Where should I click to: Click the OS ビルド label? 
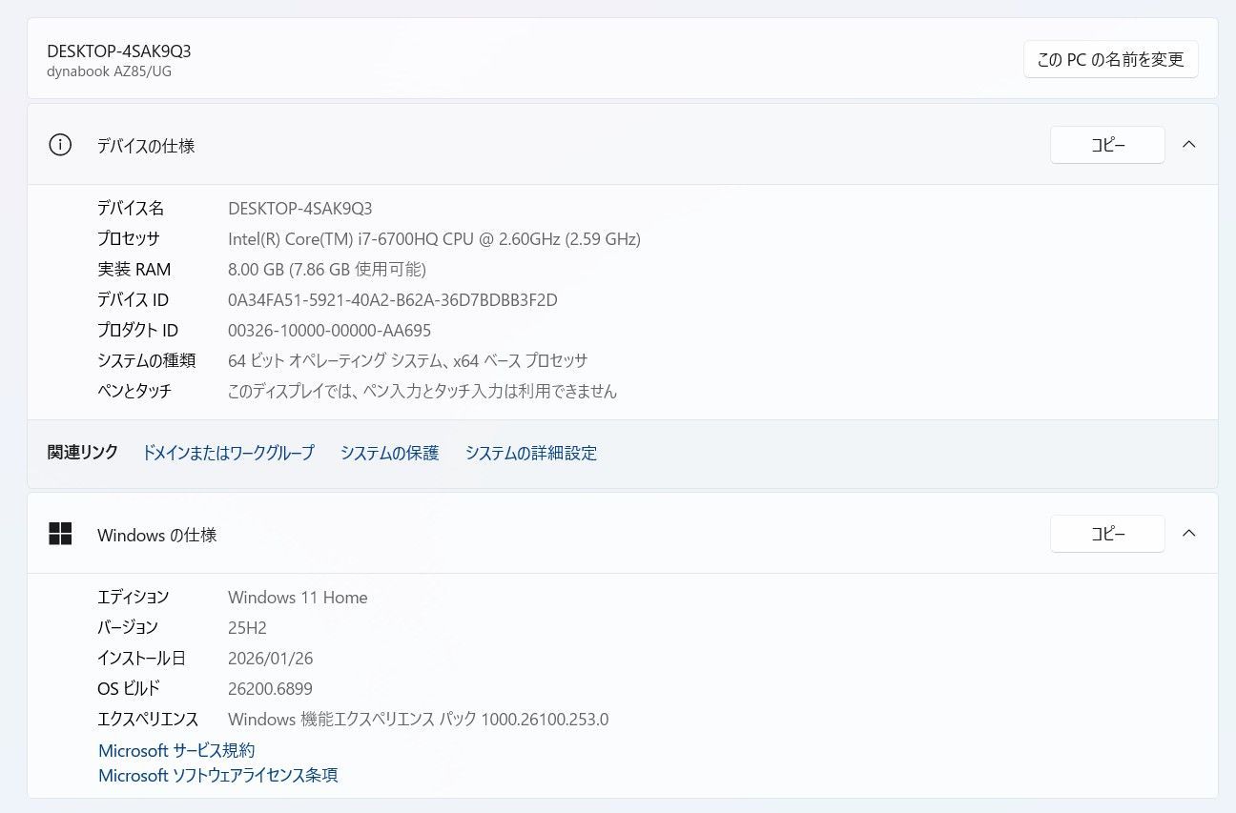(129, 688)
